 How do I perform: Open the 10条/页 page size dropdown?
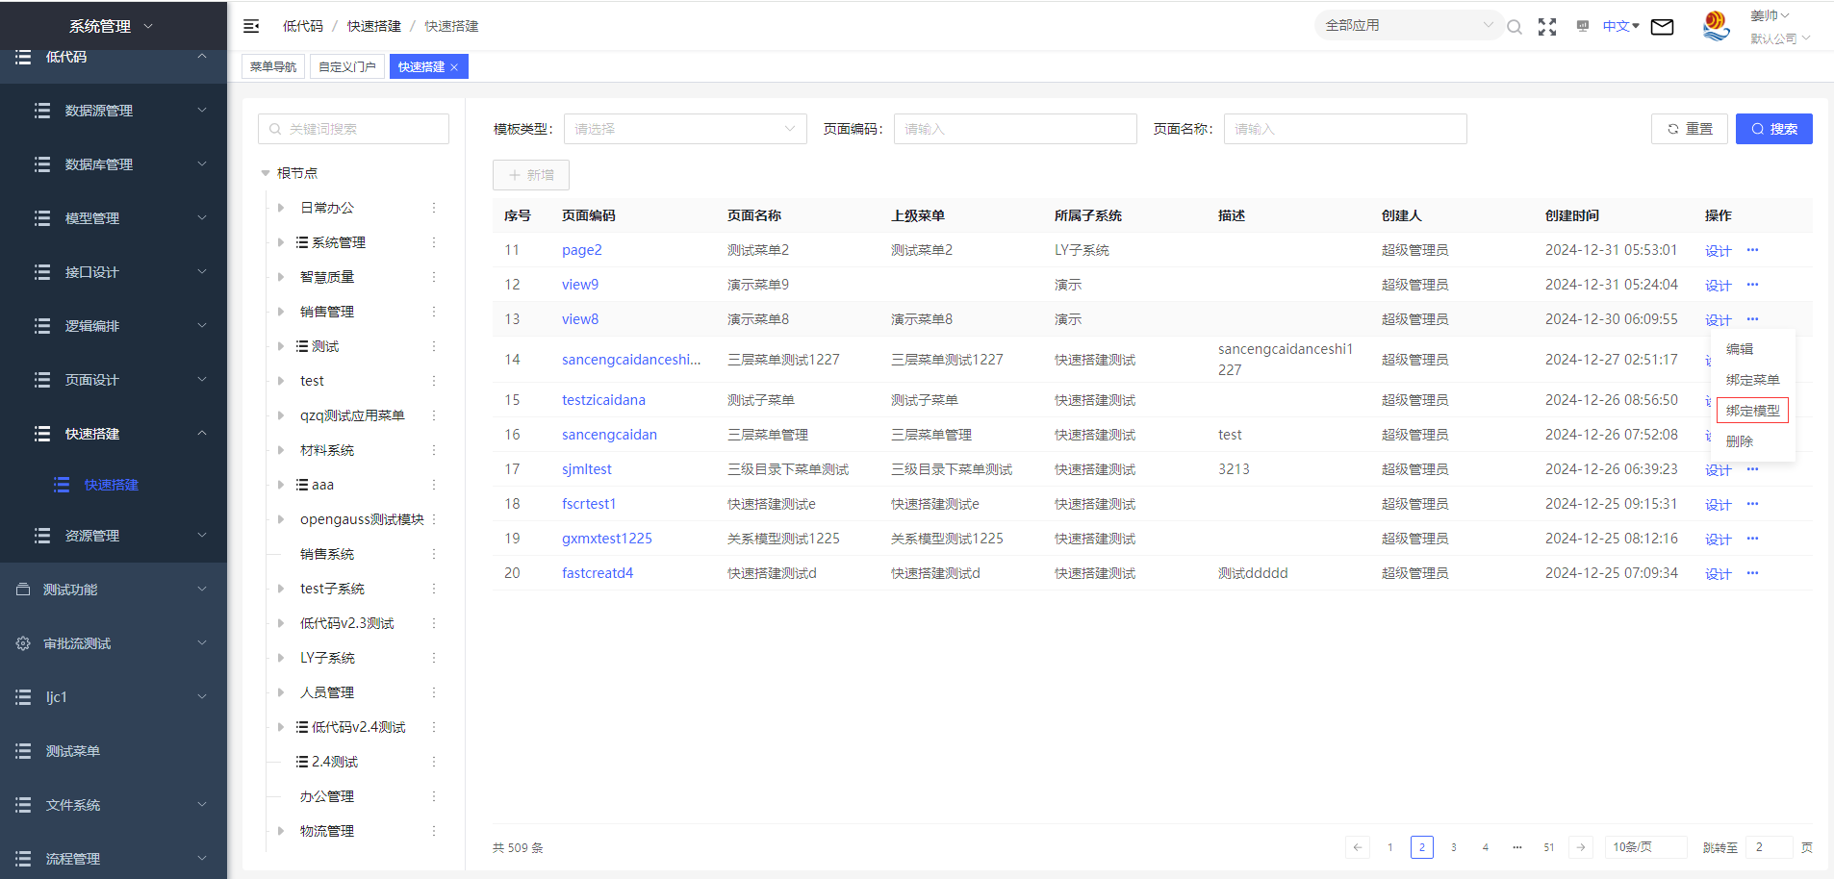point(1645,847)
